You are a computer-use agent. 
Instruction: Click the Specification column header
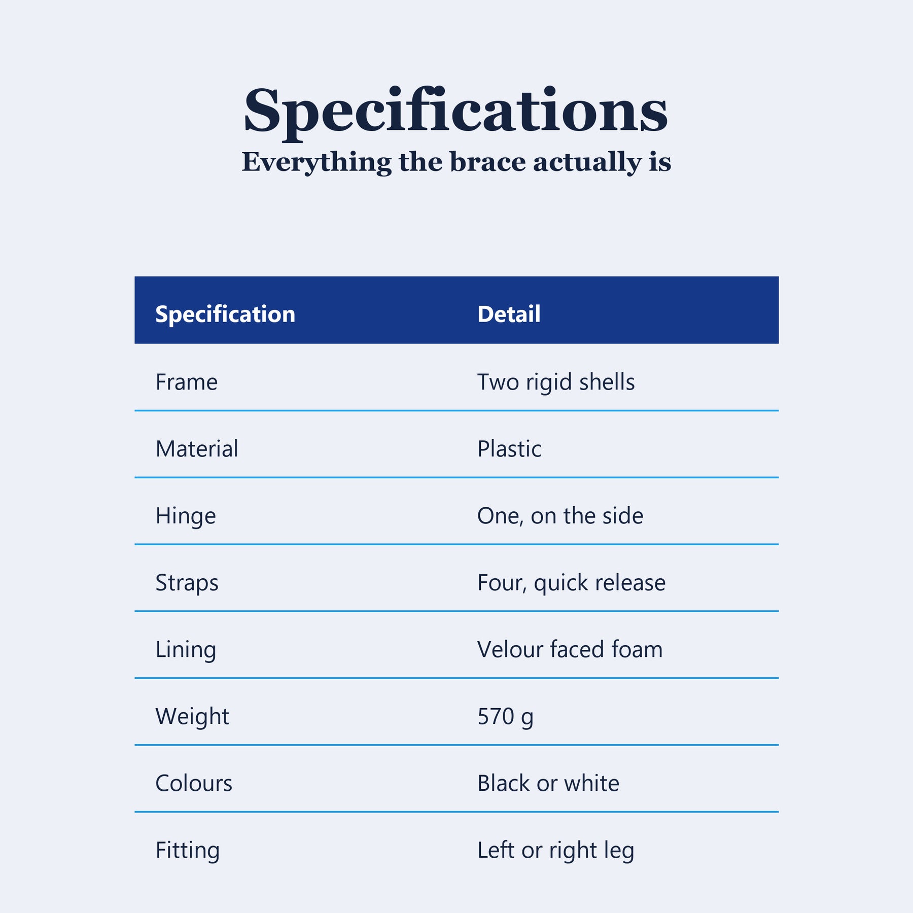point(225,314)
